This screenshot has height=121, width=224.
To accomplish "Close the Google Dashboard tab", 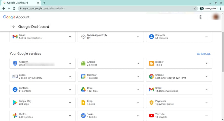I will click(38, 3).
